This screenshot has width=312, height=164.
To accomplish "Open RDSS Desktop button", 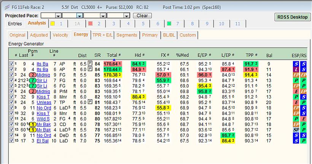I will coord(293,17).
